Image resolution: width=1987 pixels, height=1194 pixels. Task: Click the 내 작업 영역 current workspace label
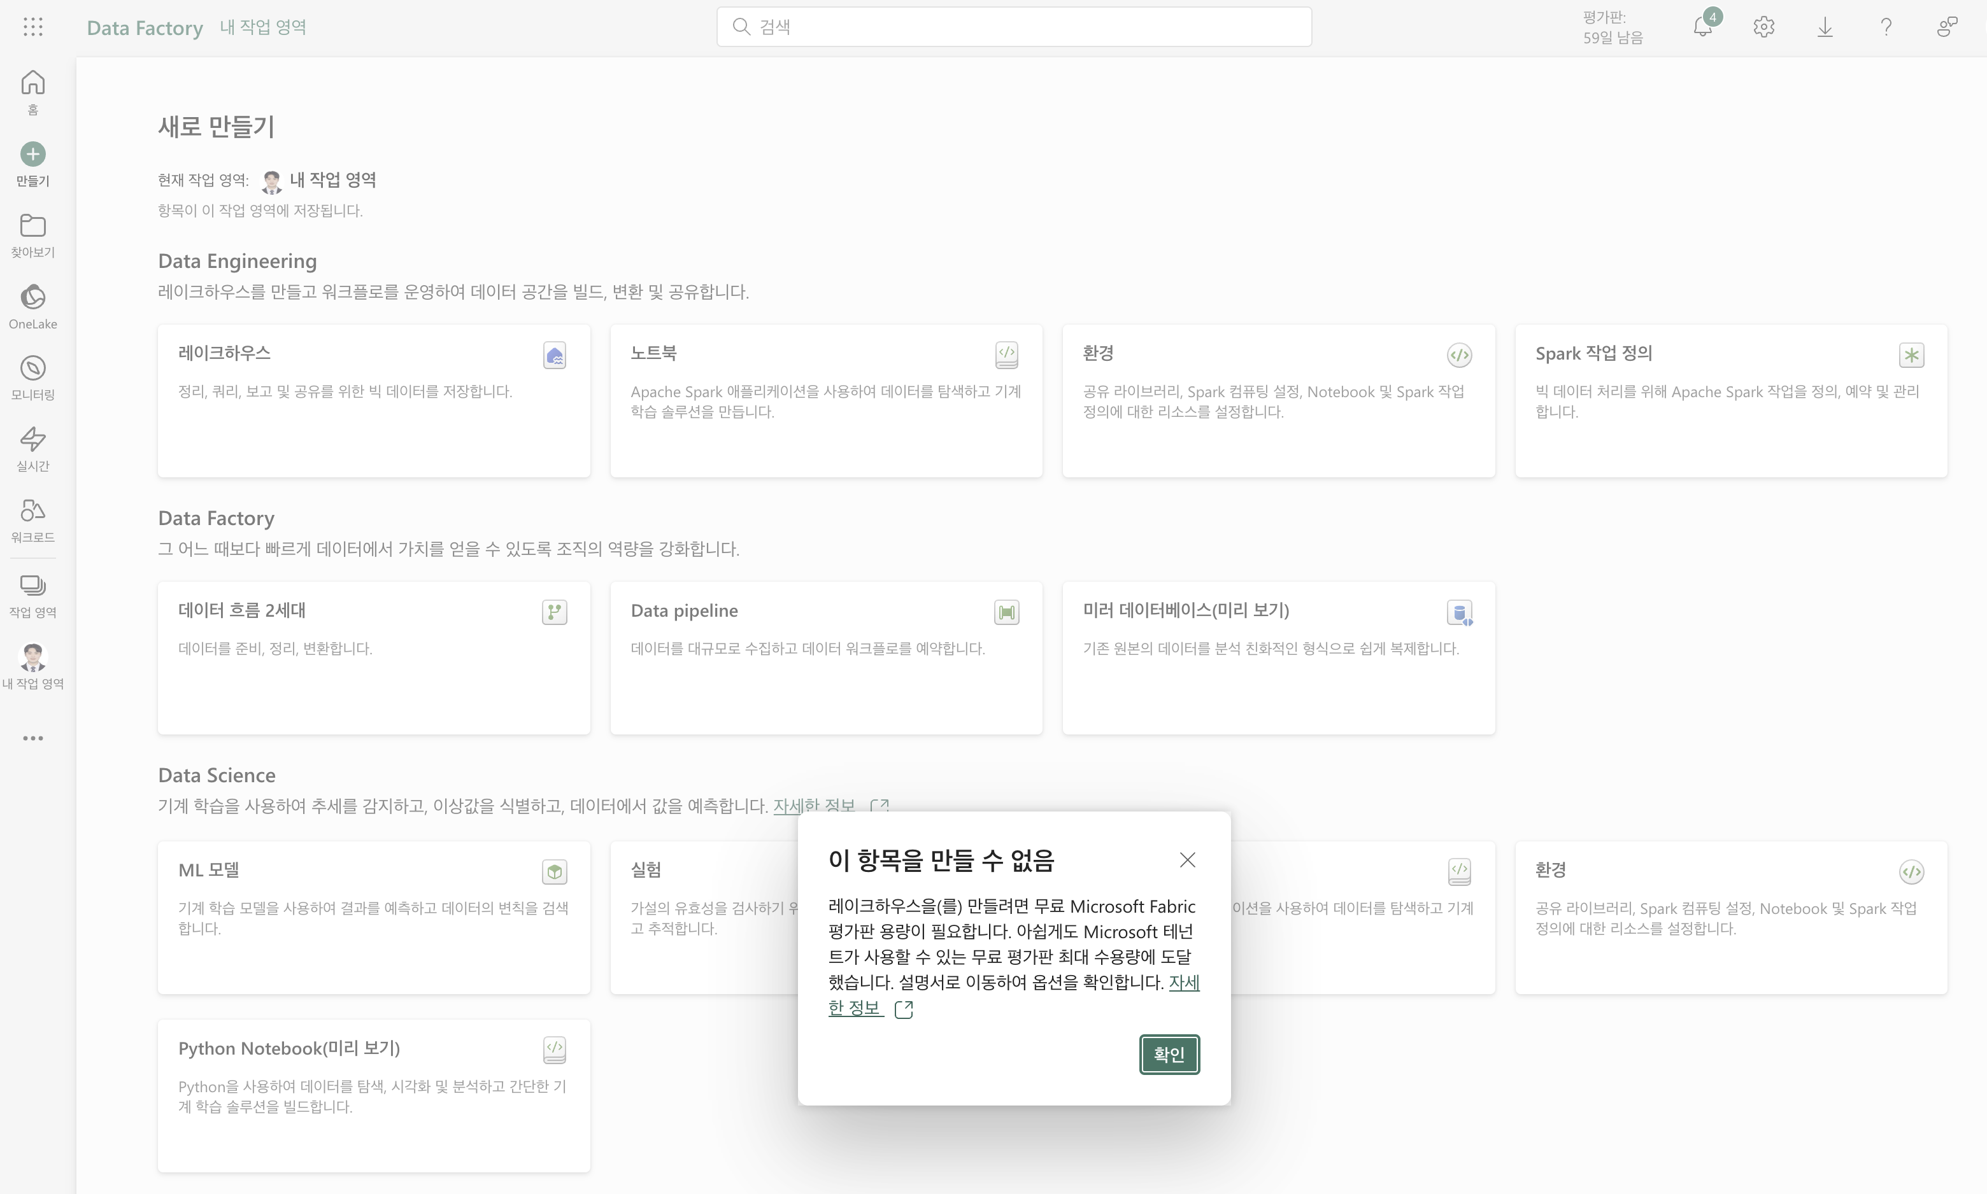[332, 179]
